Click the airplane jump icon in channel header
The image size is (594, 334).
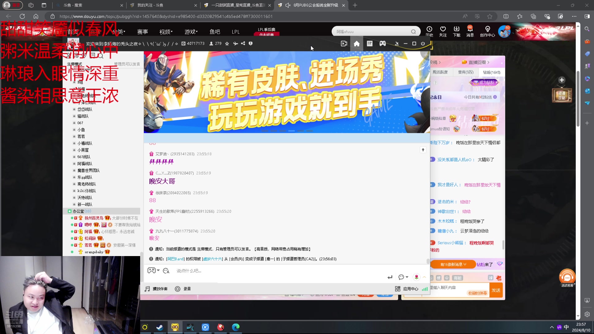235,44
